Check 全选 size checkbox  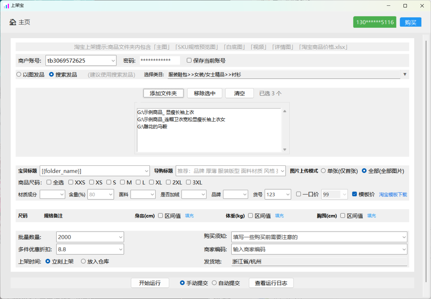49,182
